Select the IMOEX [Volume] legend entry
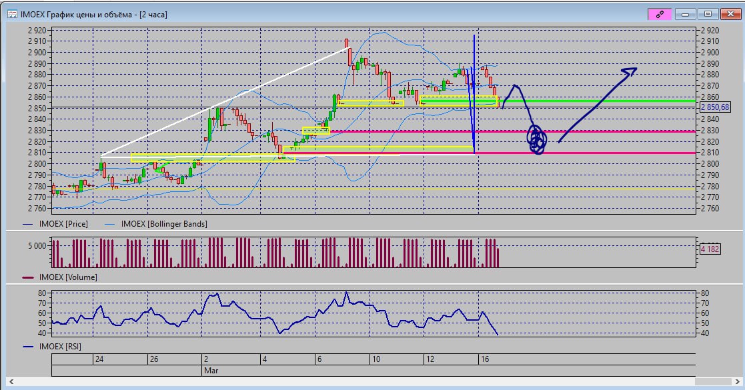The image size is (745, 390). (x=68, y=277)
